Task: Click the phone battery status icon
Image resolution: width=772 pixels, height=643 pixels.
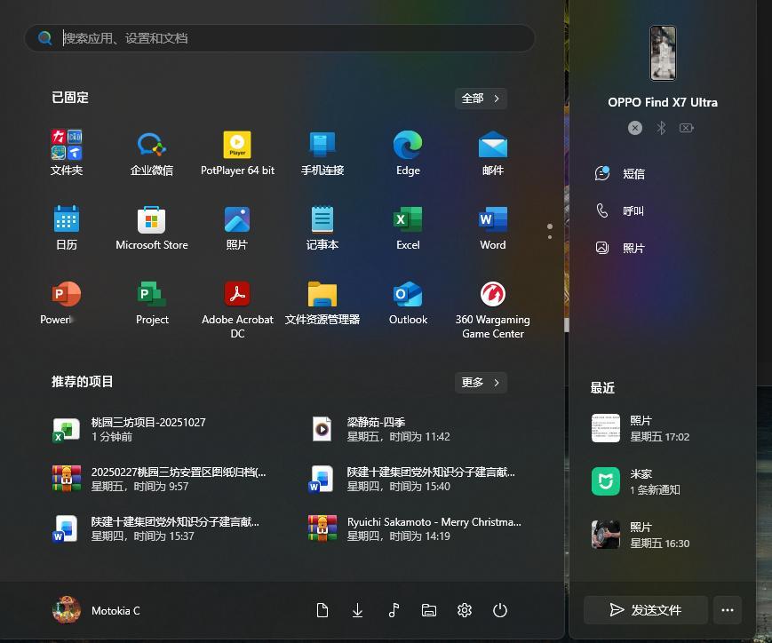Action: (x=687, y=128)
